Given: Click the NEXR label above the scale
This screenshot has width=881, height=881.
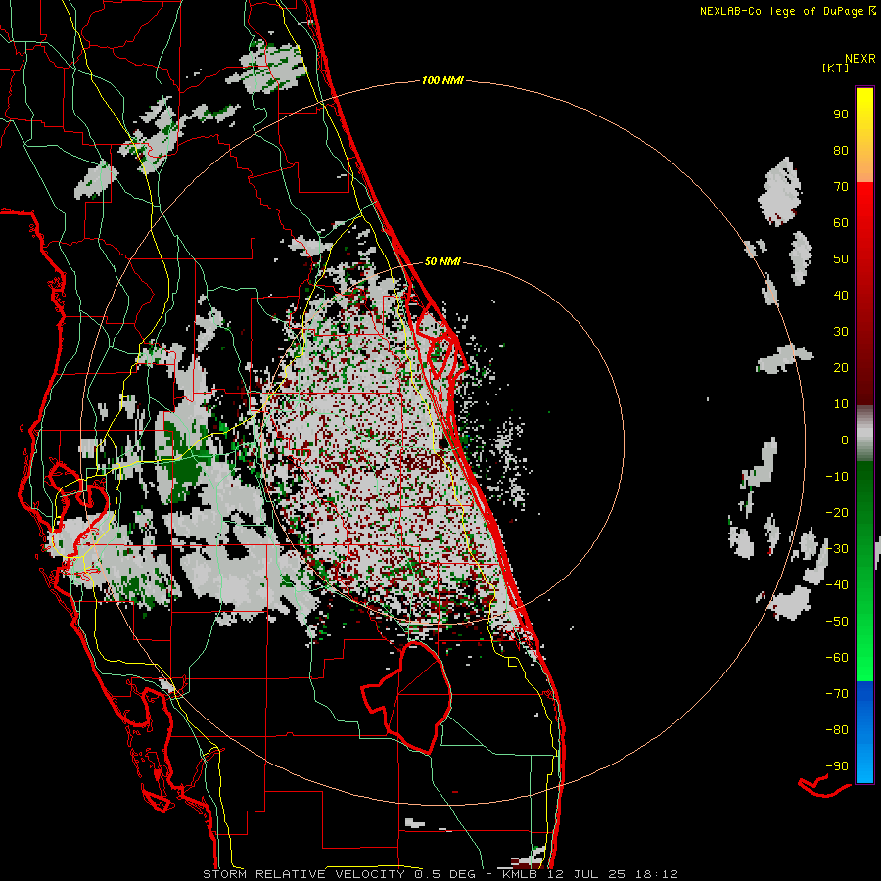Looking at the screenshot, I should pos(859,59).
